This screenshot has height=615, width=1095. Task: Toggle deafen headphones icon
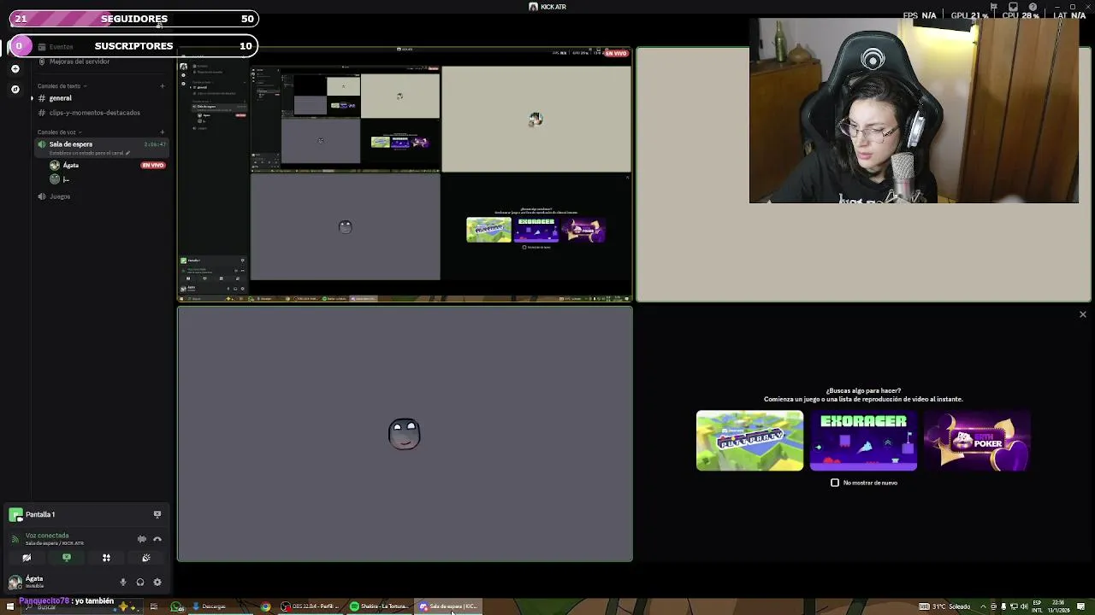[x=140, y=583]
